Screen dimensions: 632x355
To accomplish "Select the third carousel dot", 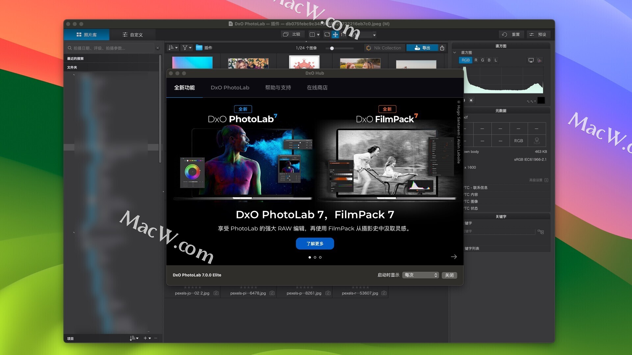I will pos(320,257).
